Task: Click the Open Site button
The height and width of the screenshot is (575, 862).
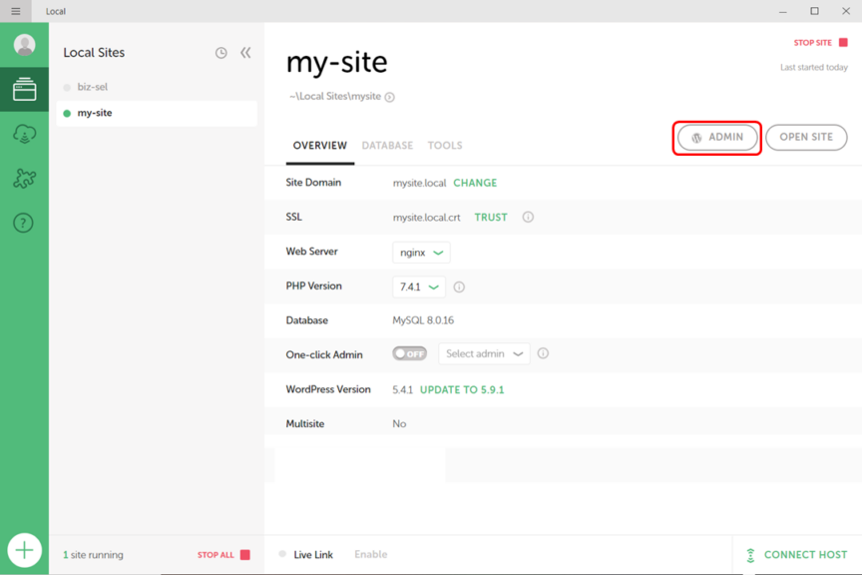Action: tap(806, 138)
